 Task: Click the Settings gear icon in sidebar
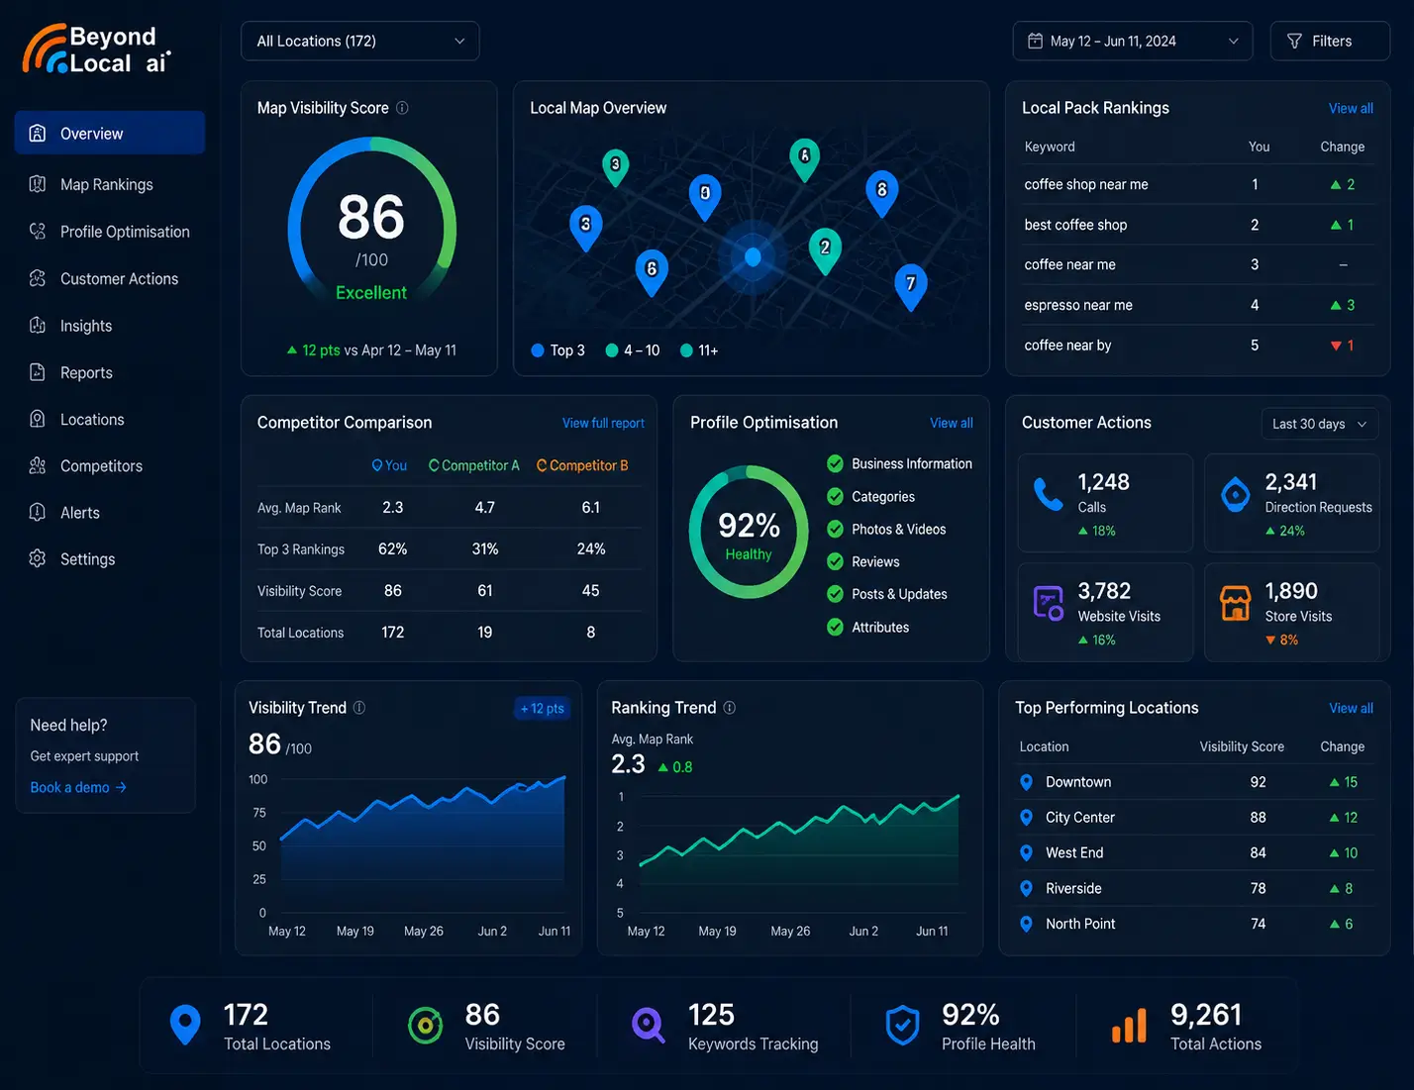click(x=38, y=558)
